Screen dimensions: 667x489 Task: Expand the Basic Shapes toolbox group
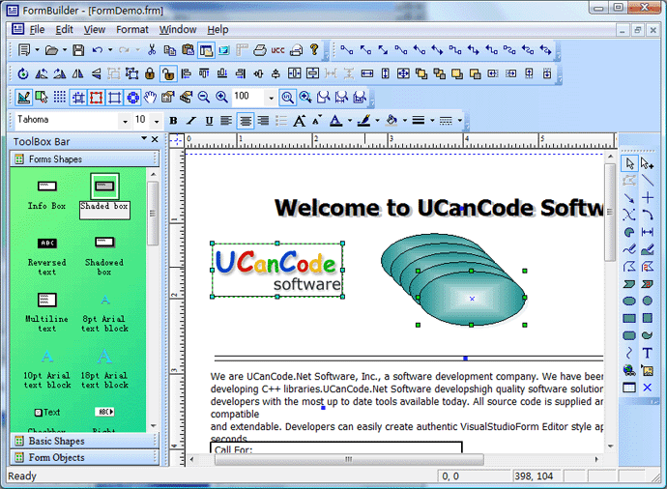point(84,441)
